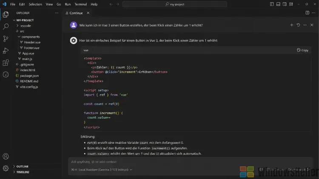
Task: Open model selector Local Assistant dropdown
Action: 102,170
